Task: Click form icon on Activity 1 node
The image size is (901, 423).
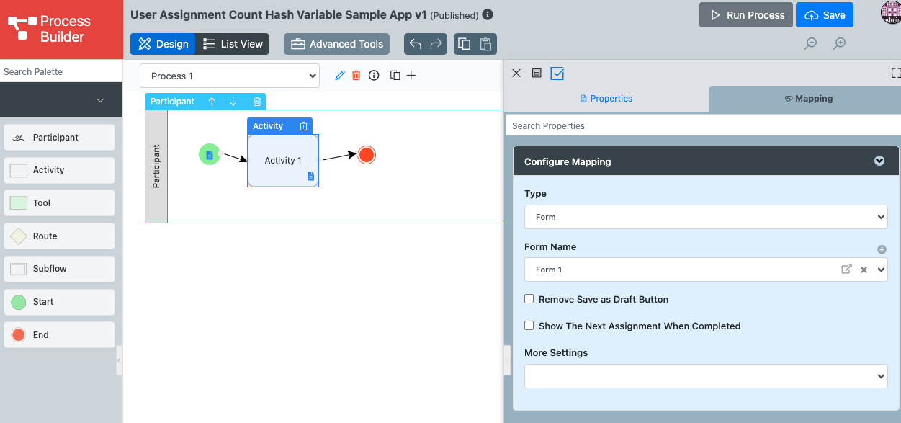Action: [311, 176]
